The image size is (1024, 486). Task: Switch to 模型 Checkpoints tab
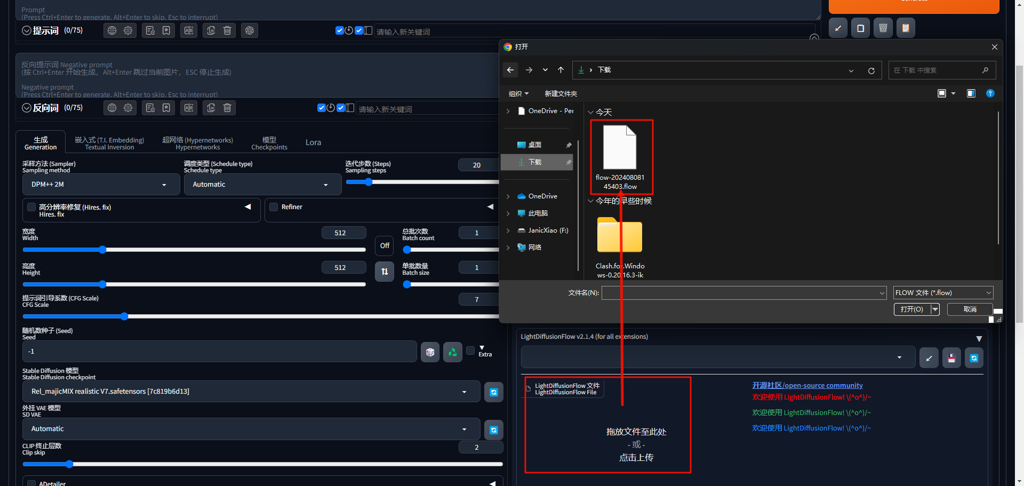tap(269, 143)
